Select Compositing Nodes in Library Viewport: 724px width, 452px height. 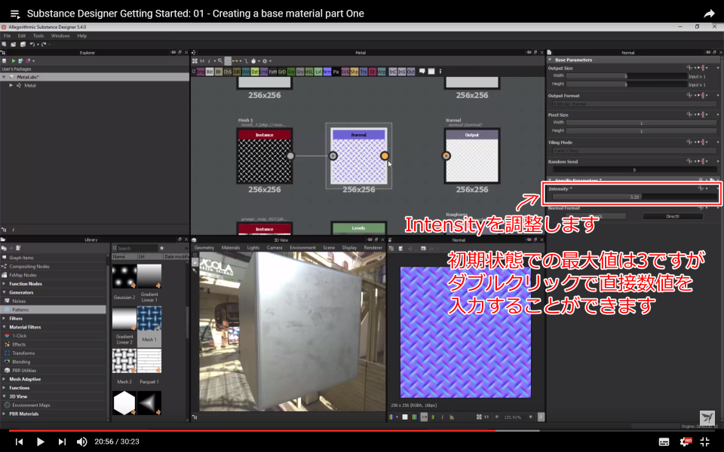(29, 267)
